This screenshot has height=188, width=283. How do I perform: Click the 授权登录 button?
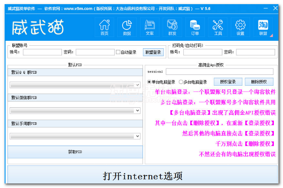click(x=228, y=82)
